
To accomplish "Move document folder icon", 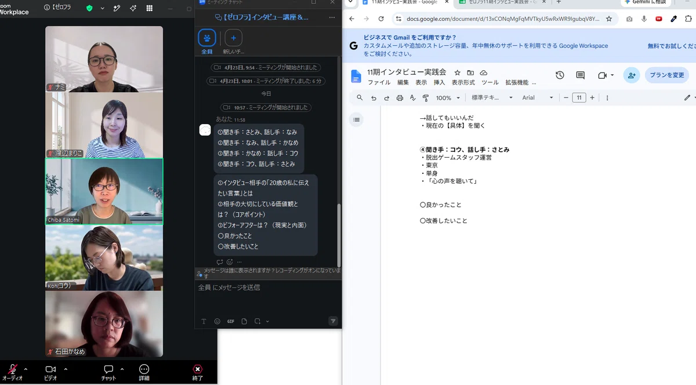I will tap(470, 72).
